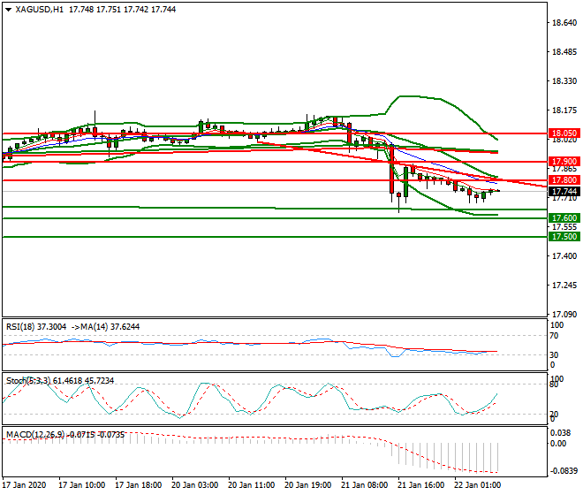
Task: Click the green 17.600 support level tag
Action: click(x=564, y=218)
